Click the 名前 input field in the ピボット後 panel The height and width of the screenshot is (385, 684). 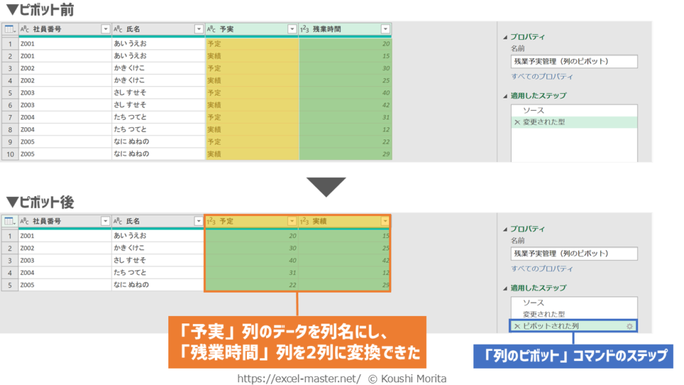pos(574,254)
